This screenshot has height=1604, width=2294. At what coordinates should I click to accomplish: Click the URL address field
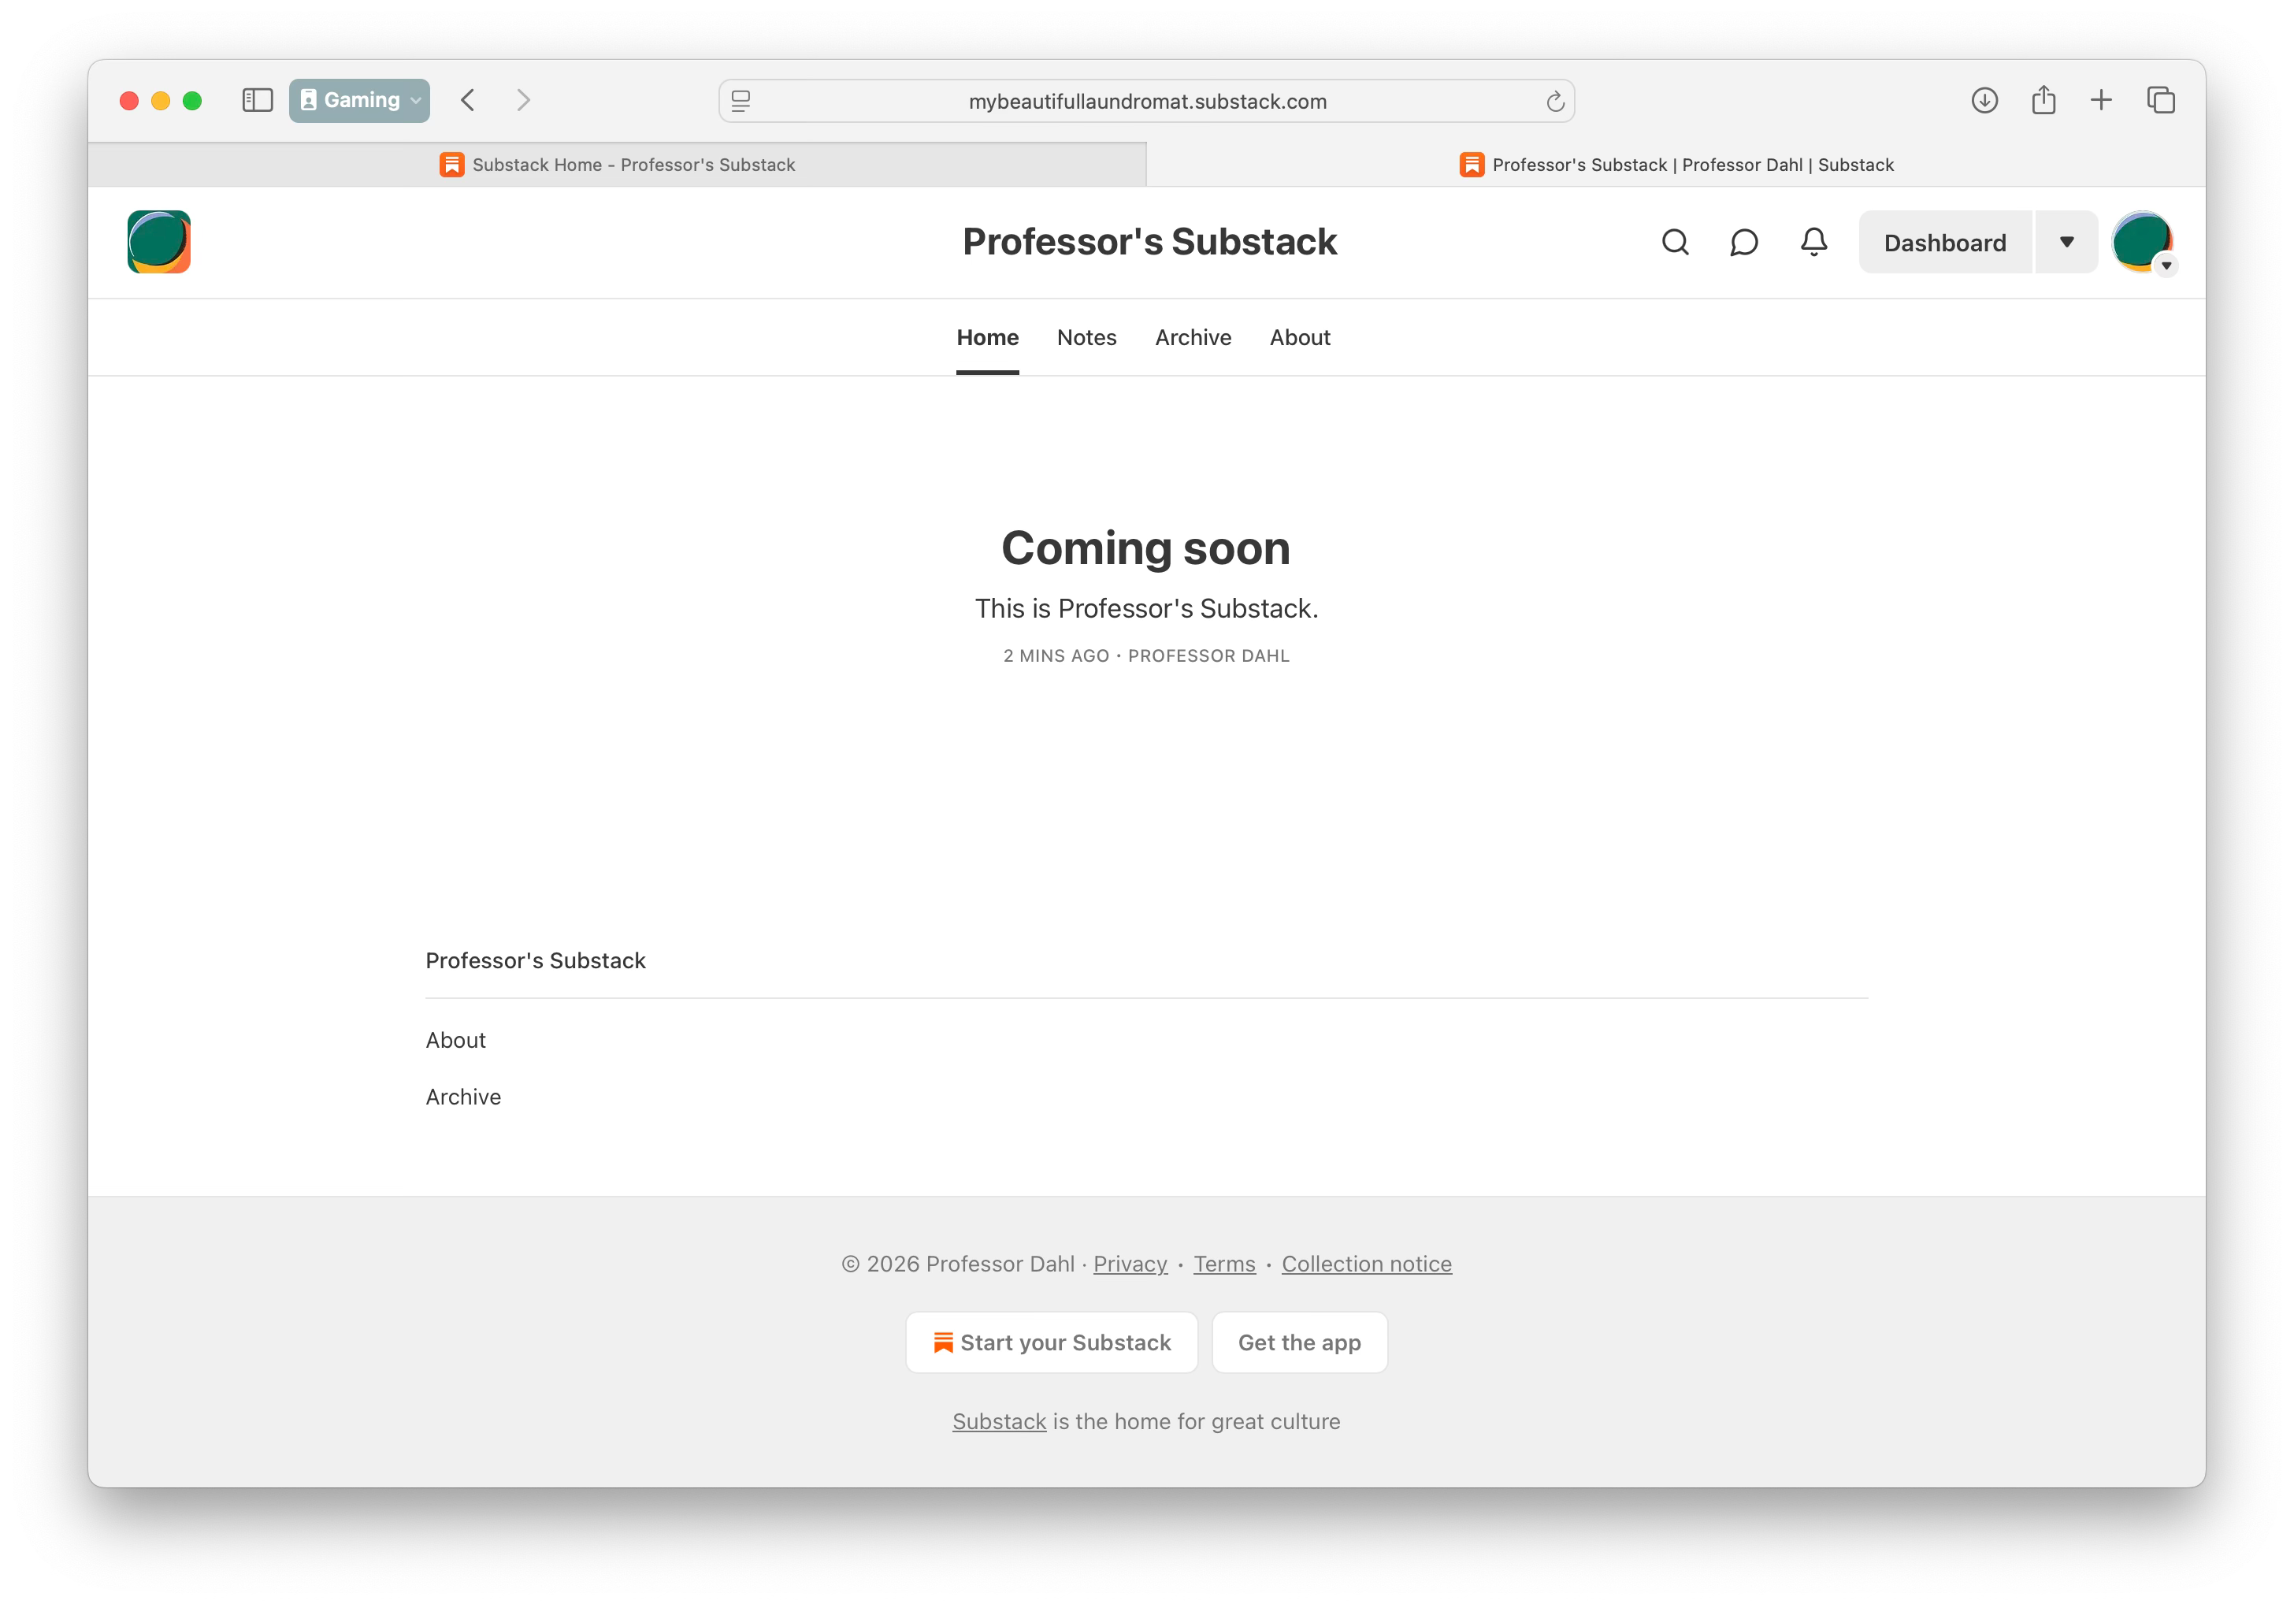(1146, 102)
